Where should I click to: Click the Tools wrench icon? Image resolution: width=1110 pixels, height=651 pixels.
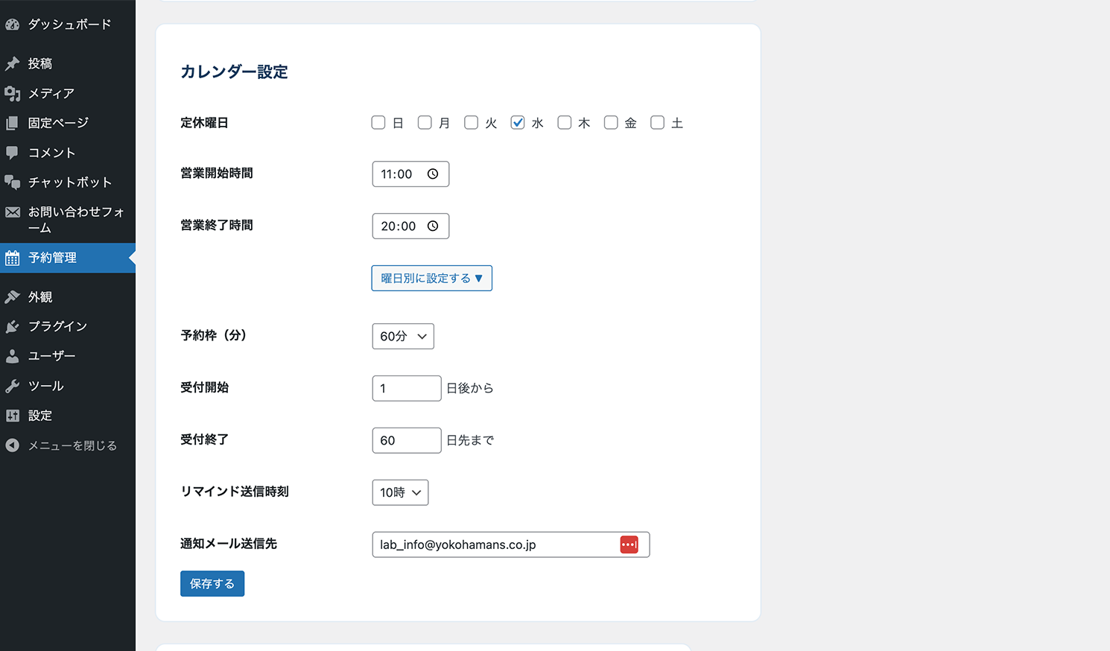tap(13, 386)
